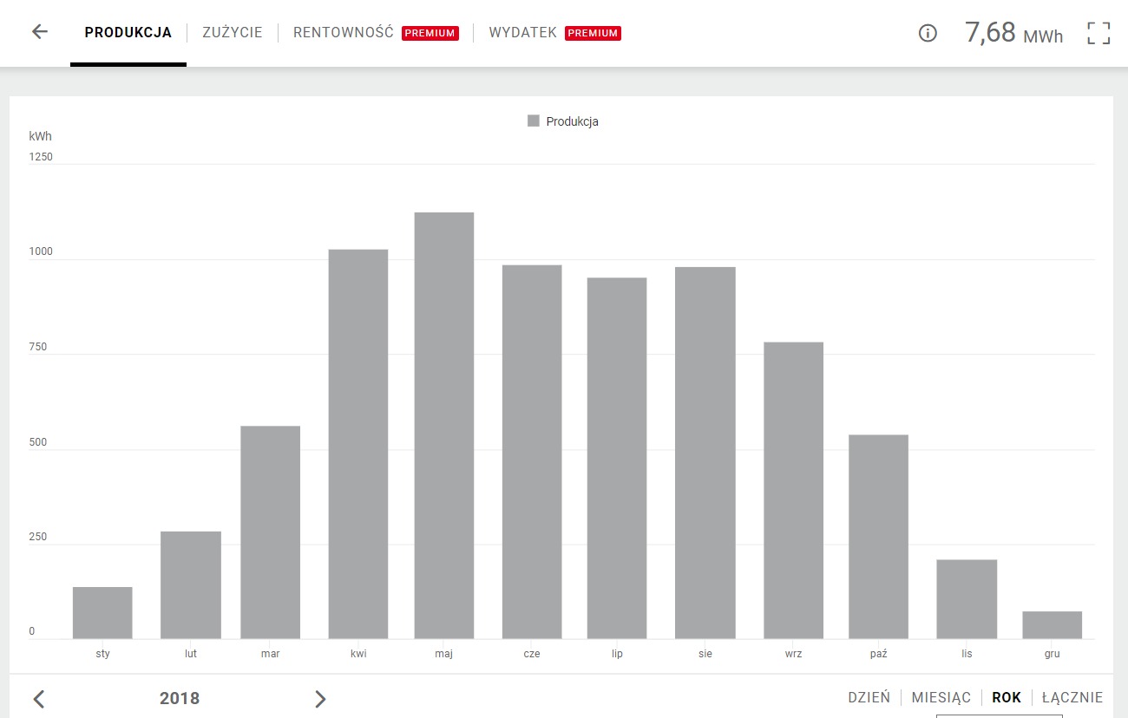This screenshot has height=718, width=1128.
Task: Switch chart range to Dzień
Action: coord(869,697)
